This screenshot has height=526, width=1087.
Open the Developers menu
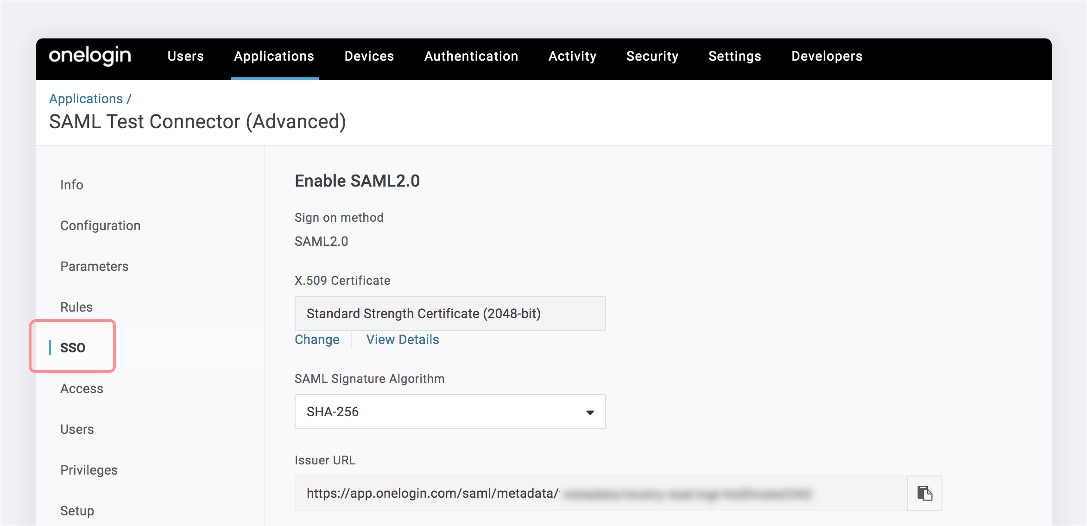point(827,56)
